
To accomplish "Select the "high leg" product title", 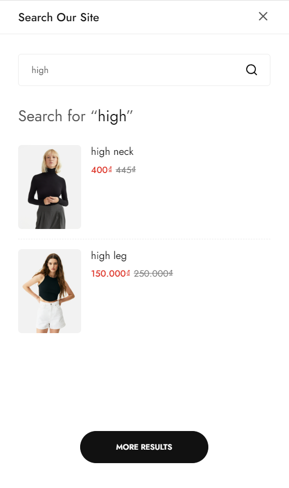I will click(109, 256).
